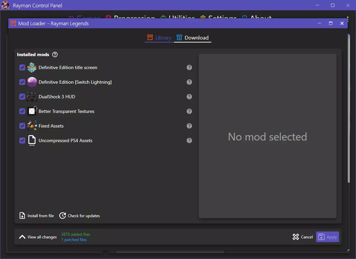Click Install from file button
356x259 pixels.
pos(37,216)
